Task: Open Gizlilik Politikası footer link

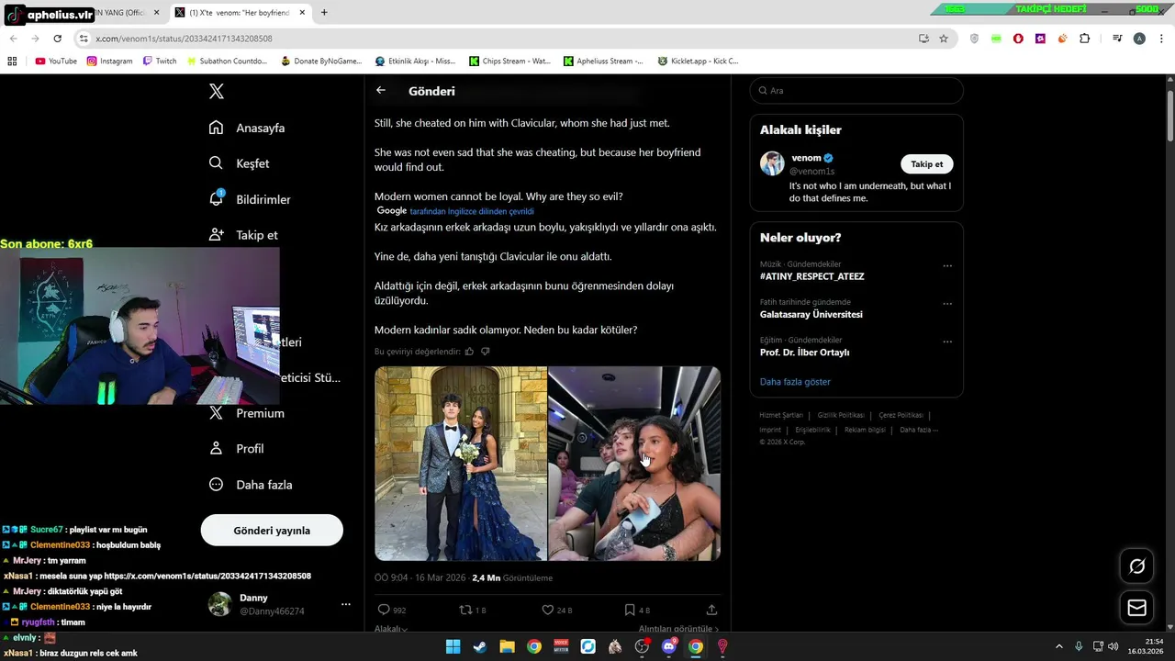Action: click(x=841, y=415)
